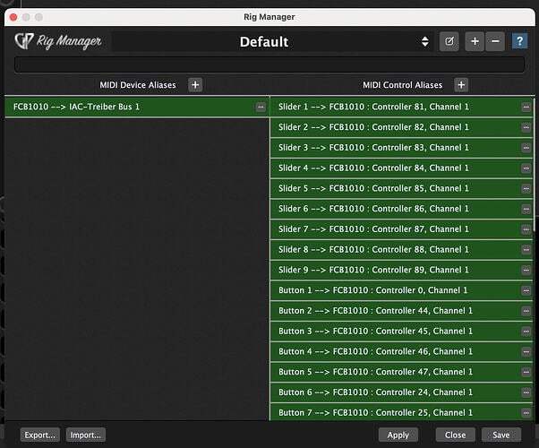Open options menu for Slider 3 alias

pyautogui.click(x=526, y=148)
